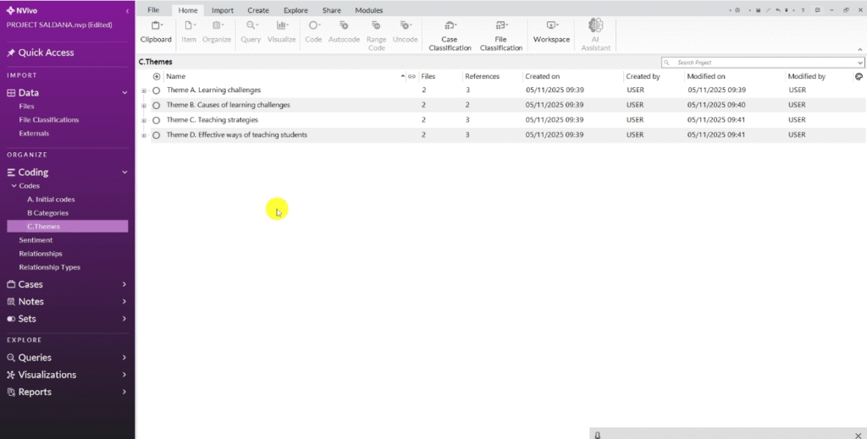867x439 pixels.
Task: Expand the Cases section in sidebar
Action: click(x=124, y=284)
